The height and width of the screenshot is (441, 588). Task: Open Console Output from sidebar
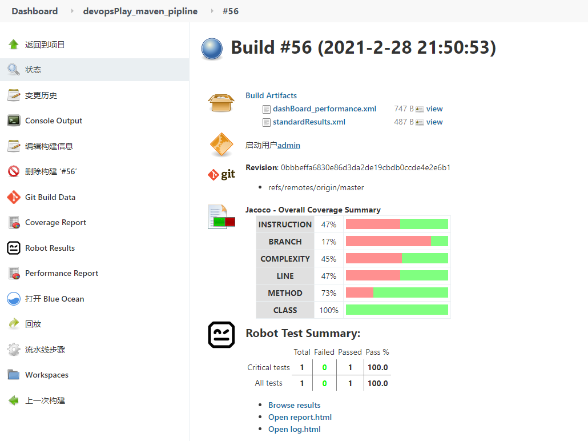coord(54,121)
